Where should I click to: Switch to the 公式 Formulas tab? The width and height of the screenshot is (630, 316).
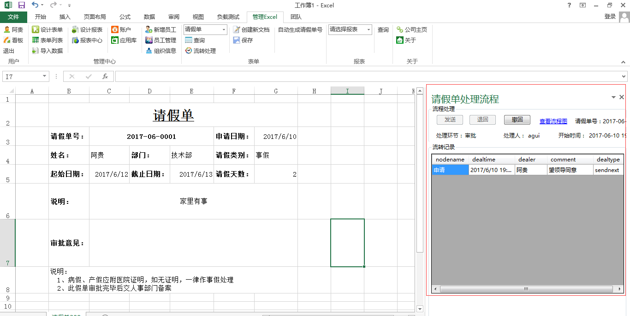125,17
